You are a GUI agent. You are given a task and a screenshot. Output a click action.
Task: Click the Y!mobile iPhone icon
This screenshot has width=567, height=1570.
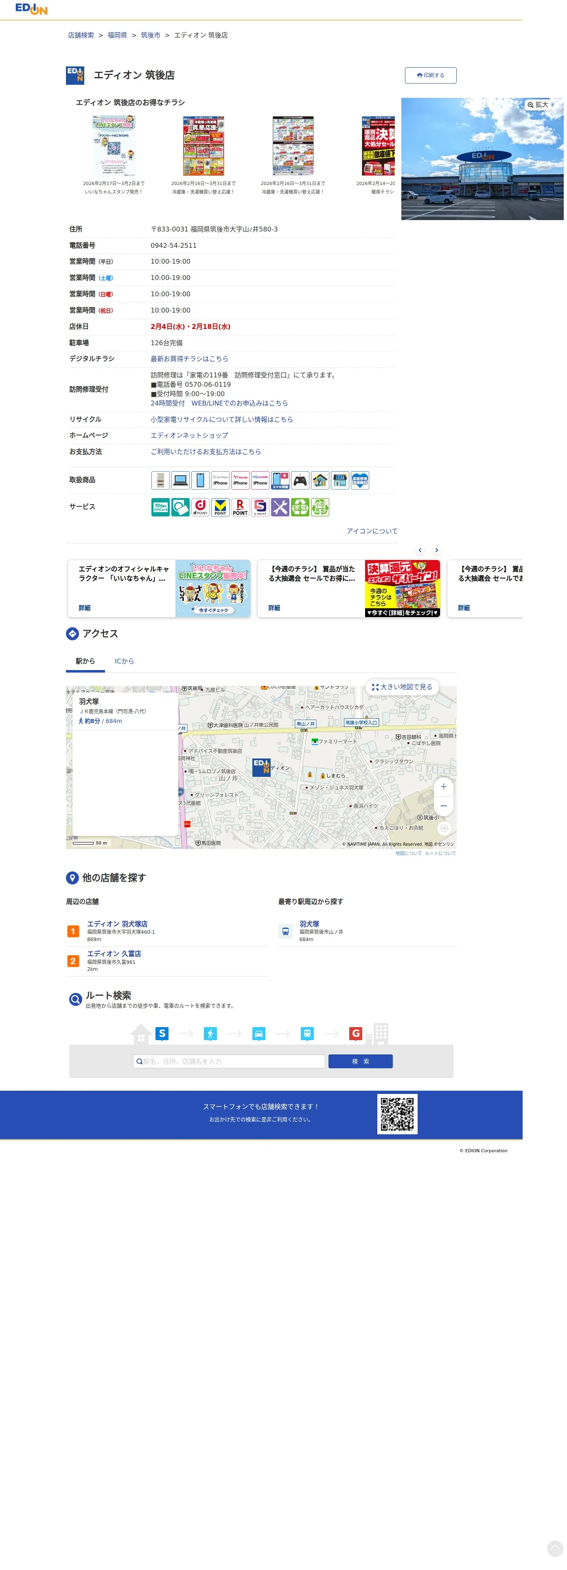240,481
